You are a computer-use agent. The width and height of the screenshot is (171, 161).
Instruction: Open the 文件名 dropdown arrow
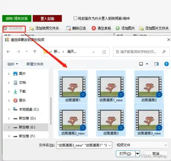(x=110, y=145)
